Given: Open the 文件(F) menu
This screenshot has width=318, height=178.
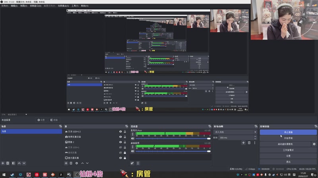Looking at the screenshot, I should (5, 6).
